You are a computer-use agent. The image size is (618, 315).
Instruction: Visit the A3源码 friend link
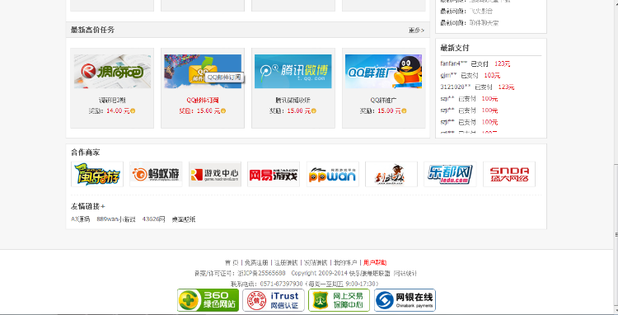coord(81,219)
